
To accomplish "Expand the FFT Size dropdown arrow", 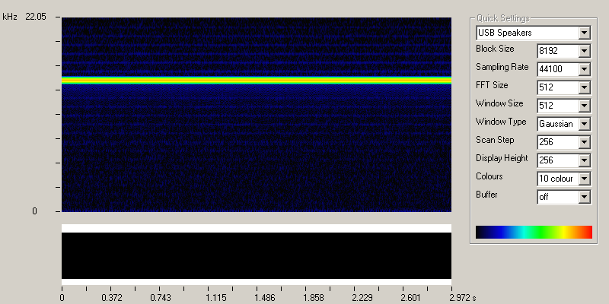I will [x=584, y=87].
